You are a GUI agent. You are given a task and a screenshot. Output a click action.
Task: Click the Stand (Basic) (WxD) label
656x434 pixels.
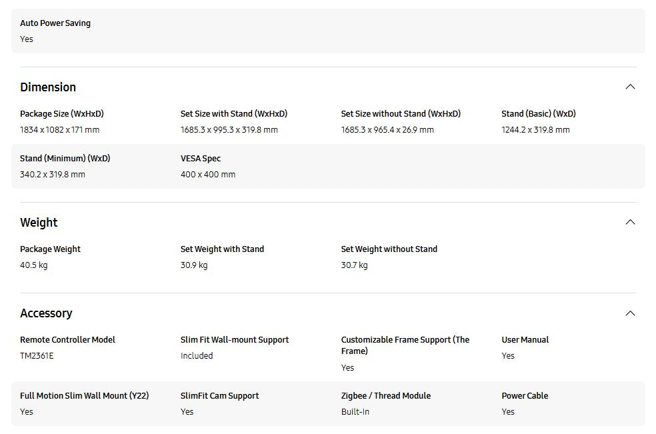point(539,114)
